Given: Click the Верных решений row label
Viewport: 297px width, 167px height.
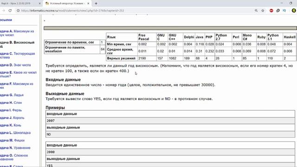Looking at the screenshot, I should tap(121, 58).
